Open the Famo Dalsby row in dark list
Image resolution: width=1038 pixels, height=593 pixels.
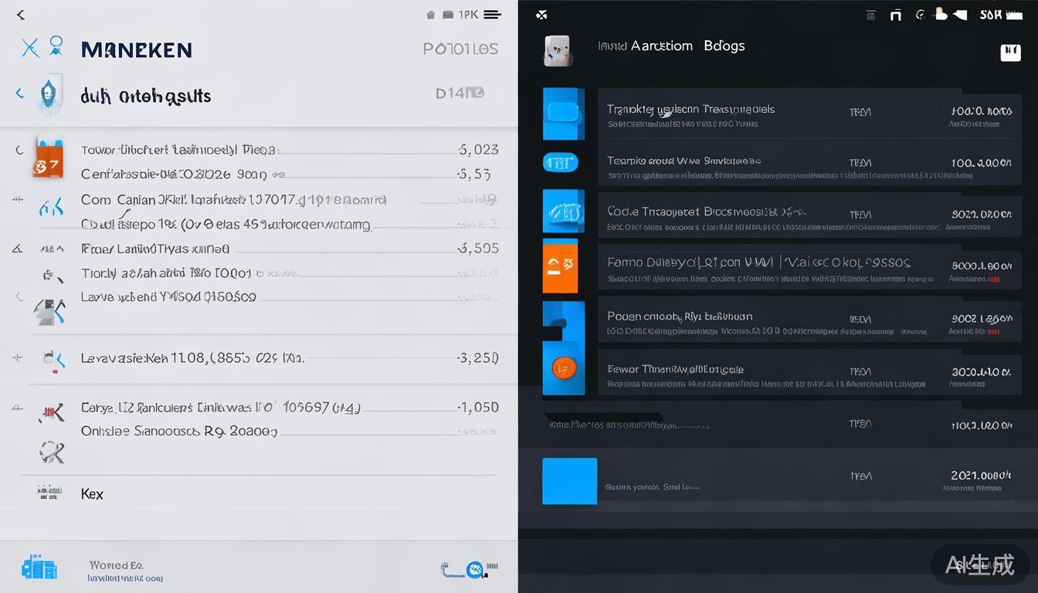pos(758,263)
